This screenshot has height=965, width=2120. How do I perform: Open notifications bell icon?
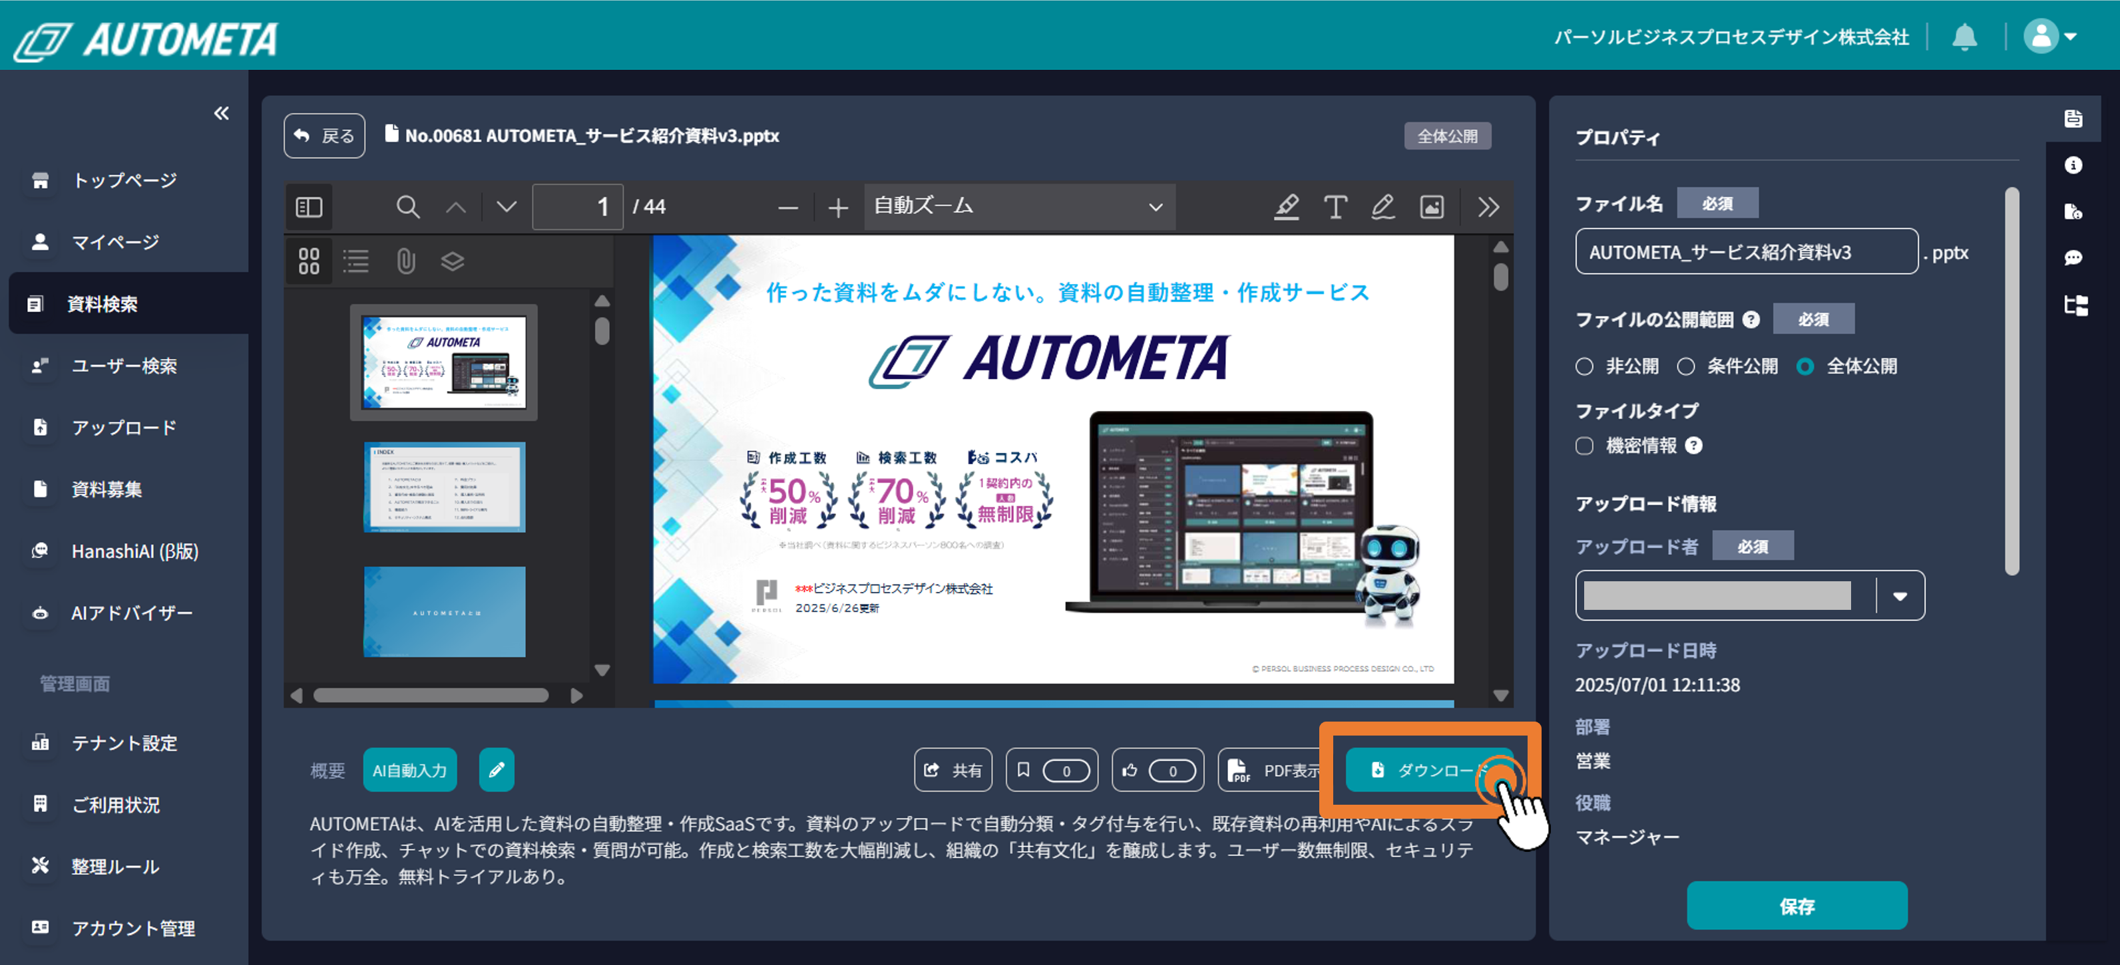[x=1966, y=37]
